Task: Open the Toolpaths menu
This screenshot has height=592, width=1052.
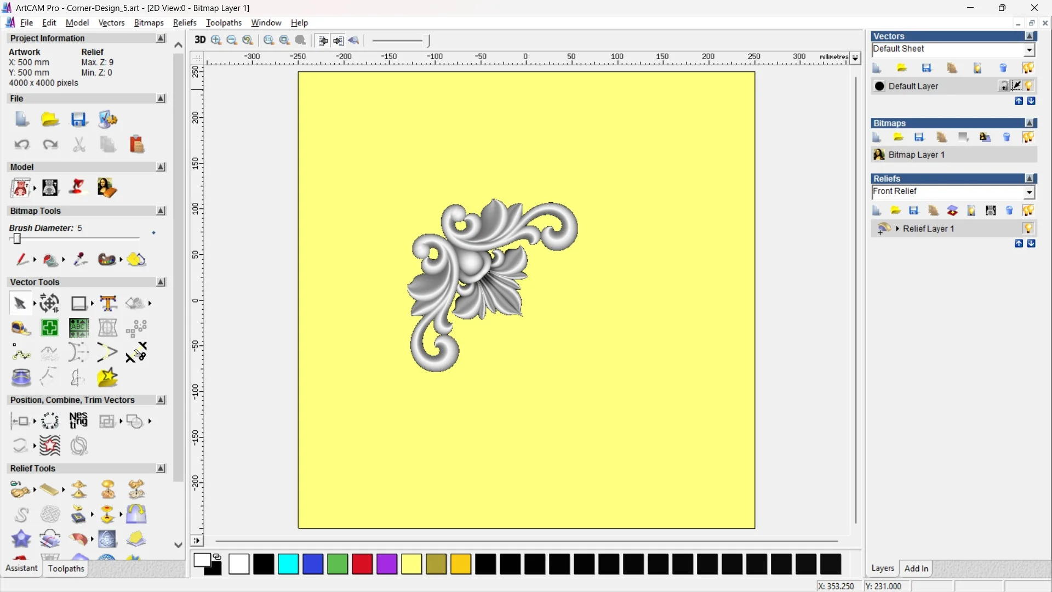Action: [223, 22]
